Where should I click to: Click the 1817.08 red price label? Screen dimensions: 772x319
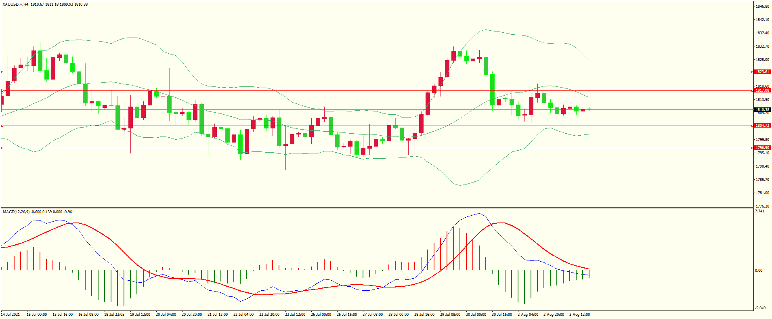762,90
